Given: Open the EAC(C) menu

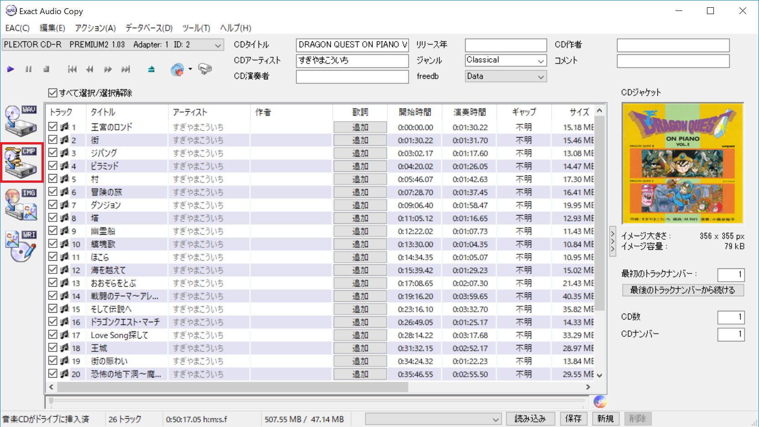Looking at the screenshot, I should 17,28.
